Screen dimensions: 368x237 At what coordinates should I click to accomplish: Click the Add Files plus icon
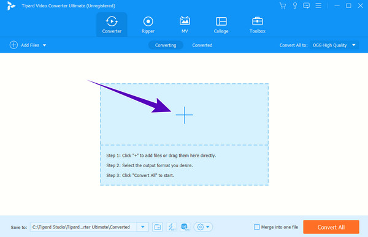pyautogui.click(x=13, y=45)
